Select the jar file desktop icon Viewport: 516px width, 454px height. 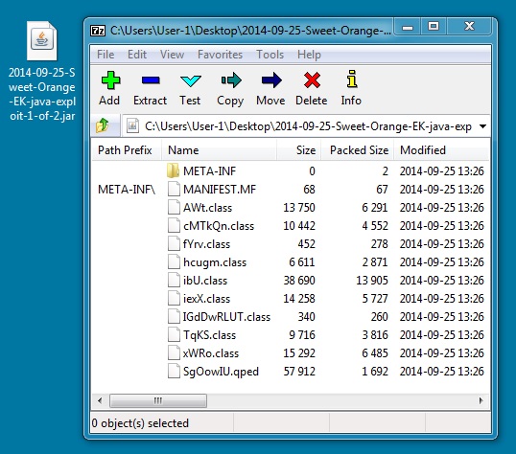(x=42, y=41)
